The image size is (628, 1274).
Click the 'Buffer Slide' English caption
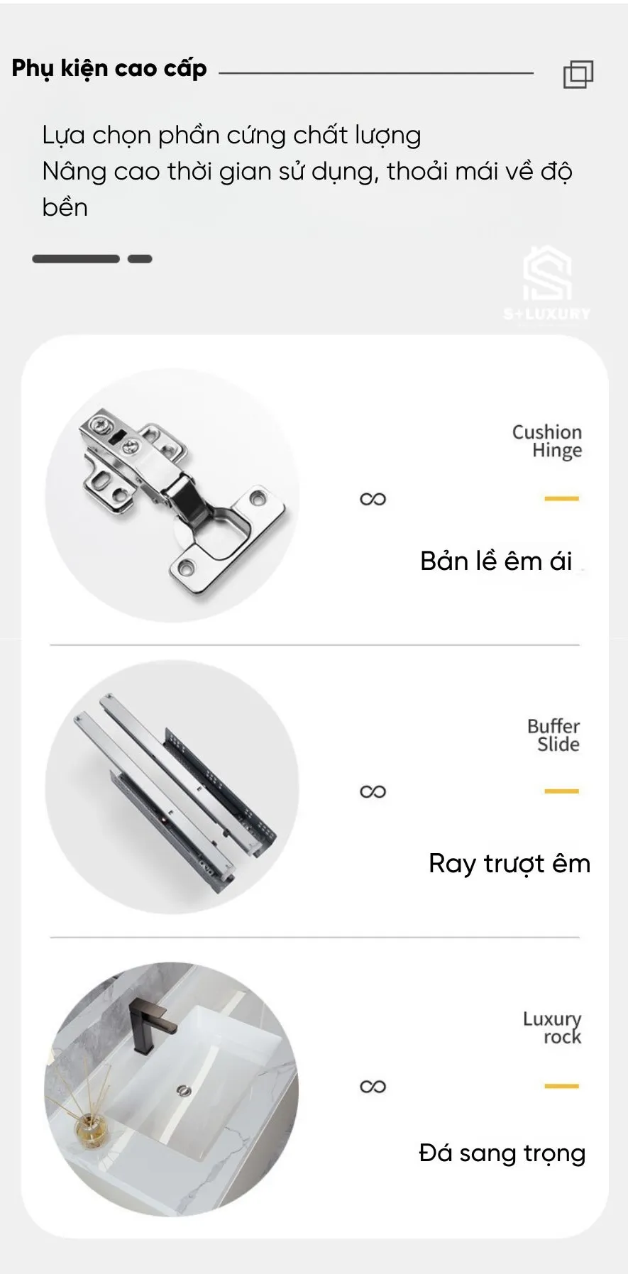tap(553, 735)
